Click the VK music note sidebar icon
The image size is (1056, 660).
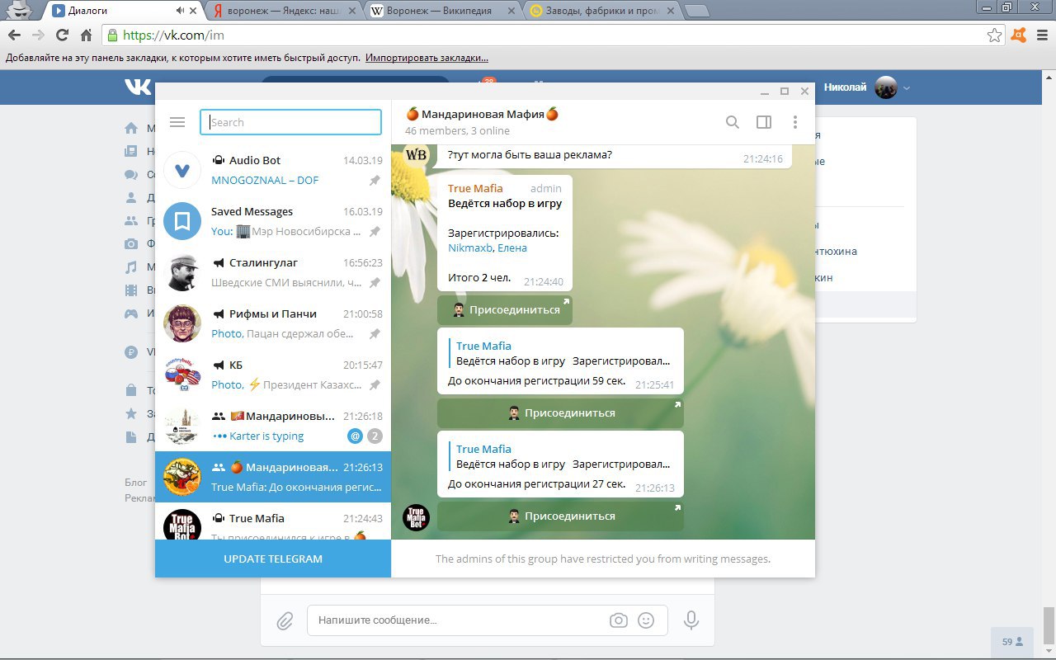pyautogui.click(x=130, y=267)
